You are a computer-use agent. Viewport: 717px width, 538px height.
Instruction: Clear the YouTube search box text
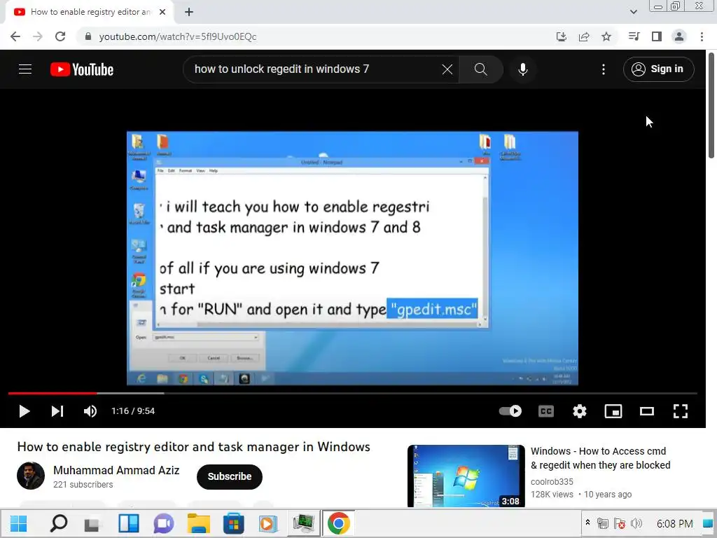pos(447,69)
